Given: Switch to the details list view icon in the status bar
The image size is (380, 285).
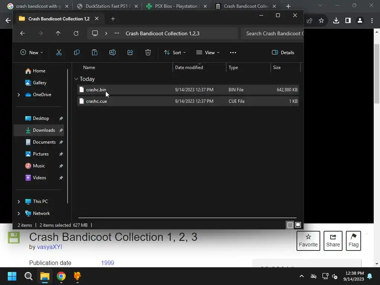Looking at the screenshot, I should tap(290, 225).
